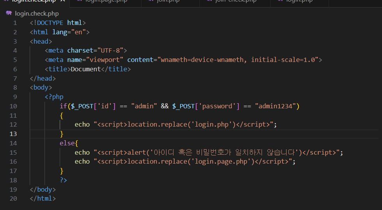Click the alert call on line 15
This screenshot has width=382, height=210.
pyautogui.click(x=136, y=152)
